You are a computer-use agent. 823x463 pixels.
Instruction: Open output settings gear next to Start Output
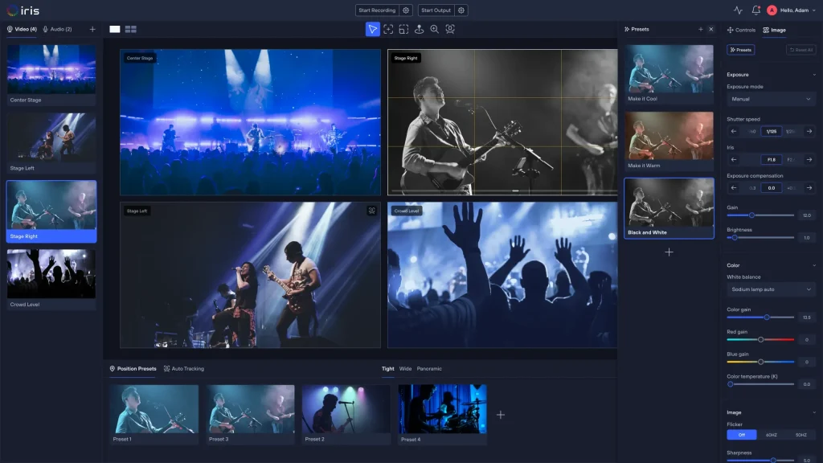pyautogui.click(x=461, y=10)
